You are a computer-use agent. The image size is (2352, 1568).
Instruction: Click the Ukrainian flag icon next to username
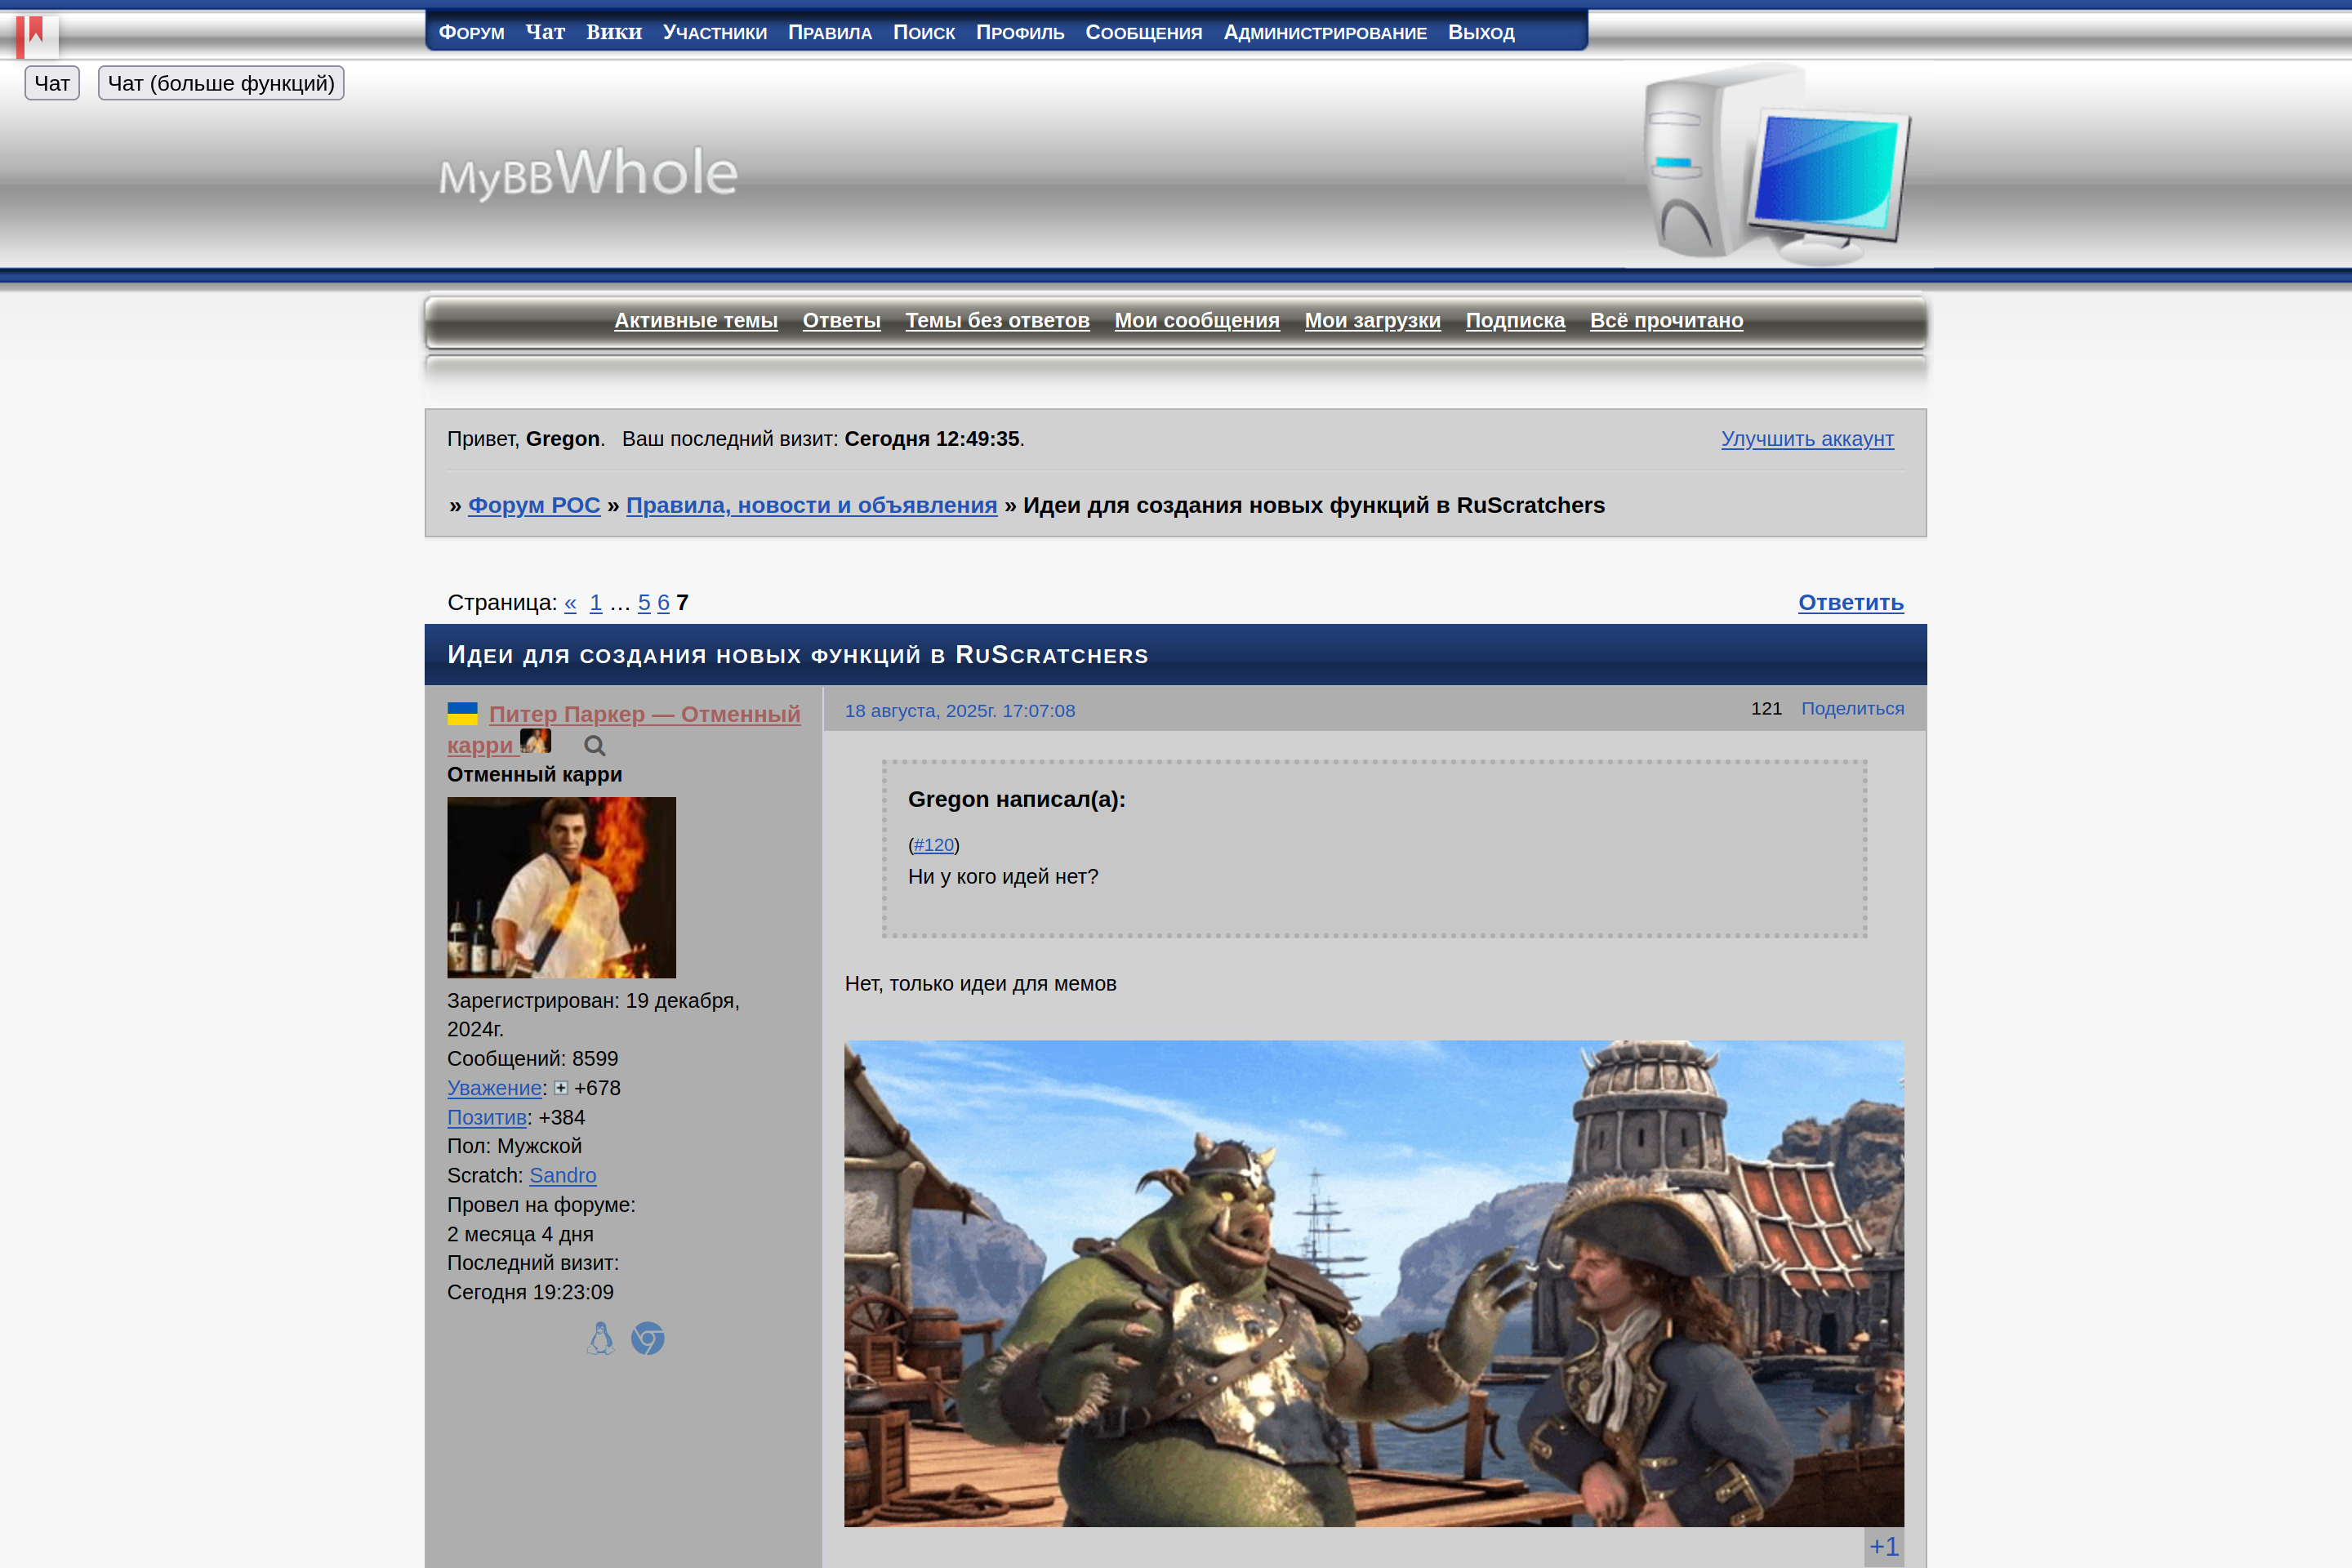(462, 713)
